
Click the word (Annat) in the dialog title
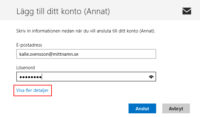[97, 11]
